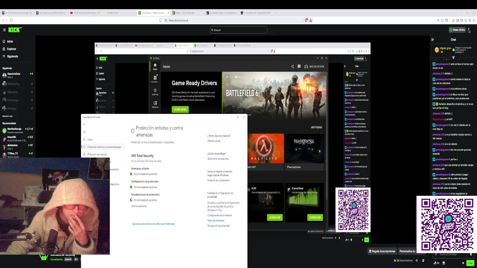Click the NVIDIA feedback notification icon
Screen dimensions: 477x268
point(299,67)
